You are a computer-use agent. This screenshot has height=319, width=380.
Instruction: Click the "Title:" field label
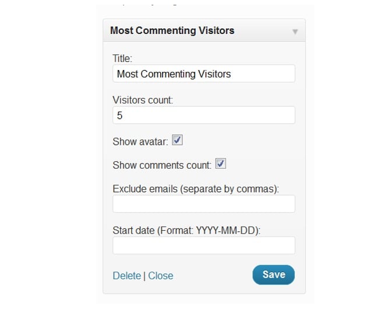tap(122, 58)
